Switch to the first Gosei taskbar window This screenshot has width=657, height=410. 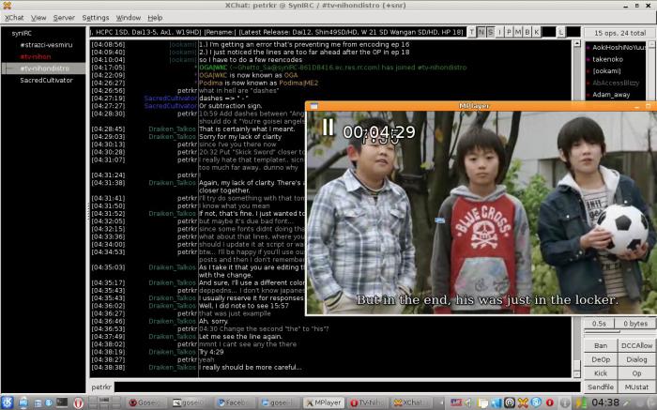(x=145, y=402)
